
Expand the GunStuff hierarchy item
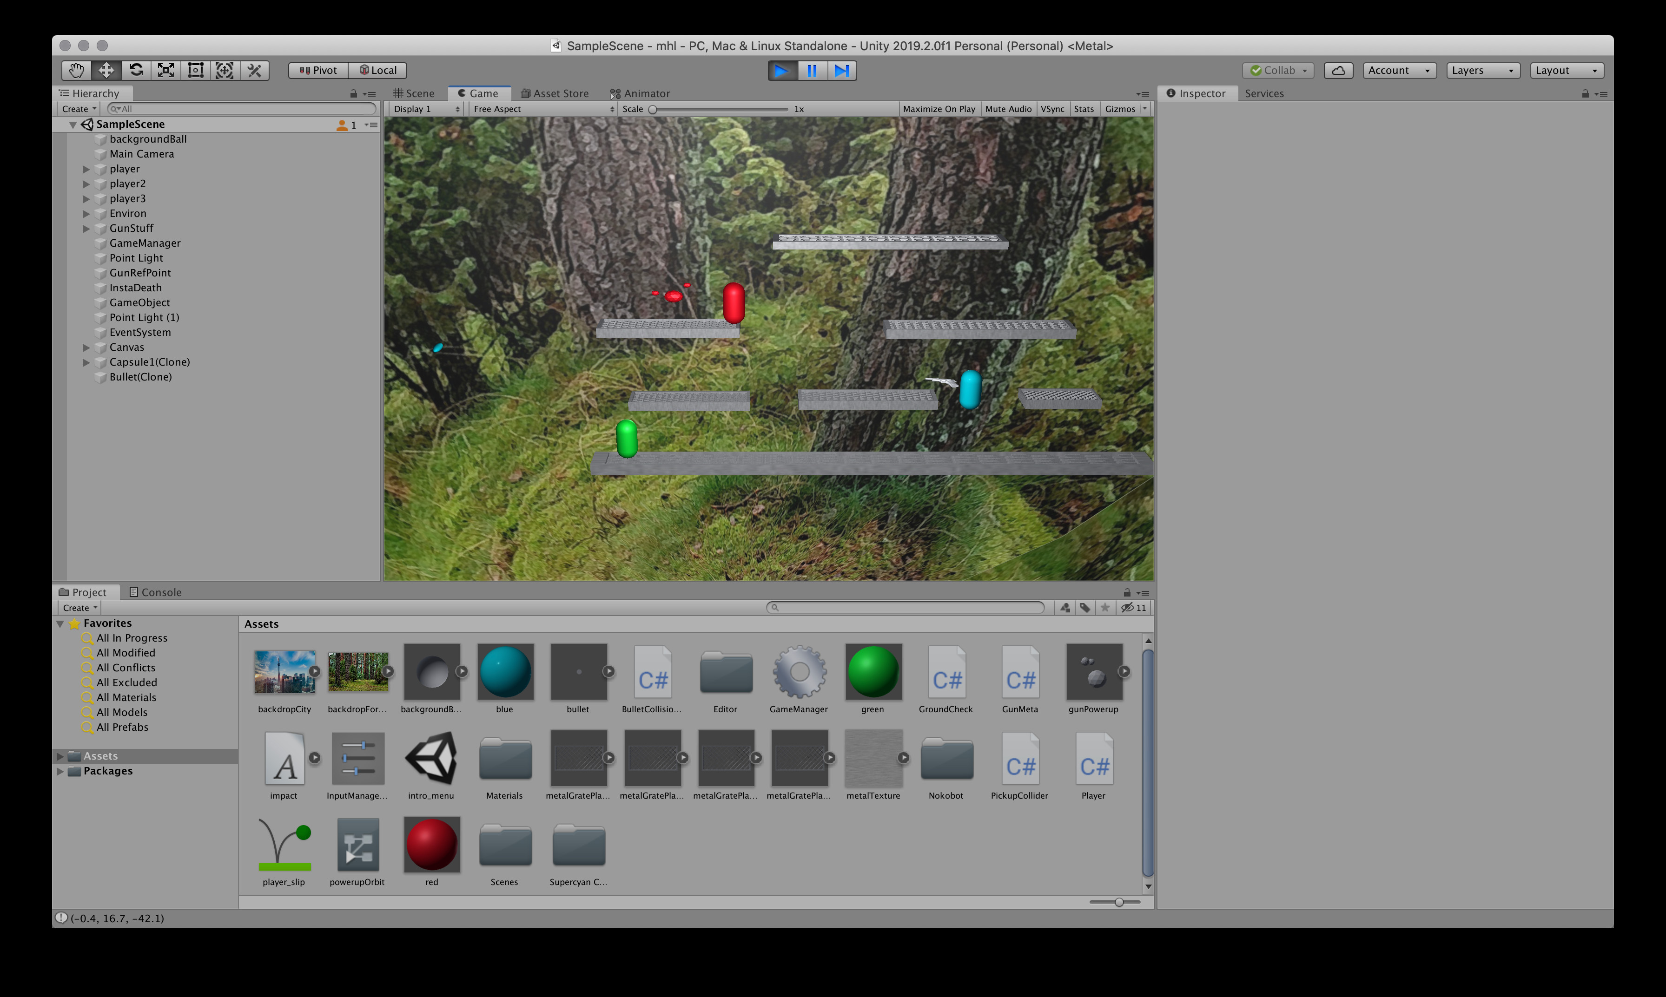pyautogui.click(x=86, y=229)
